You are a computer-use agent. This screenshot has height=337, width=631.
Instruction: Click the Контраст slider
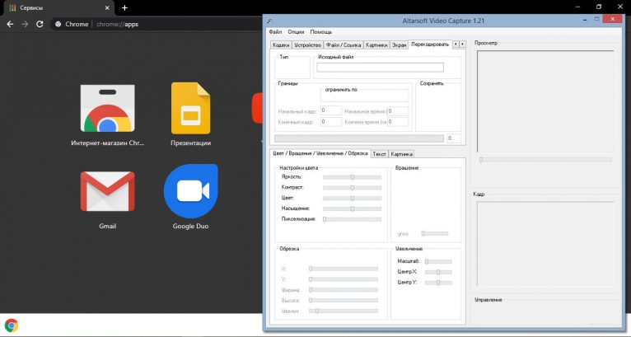pyautogui.click(x=352, y=187)
